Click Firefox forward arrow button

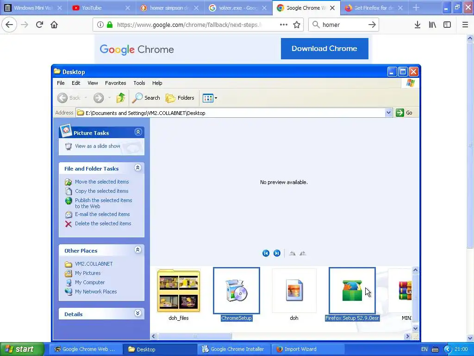click(x=25, y=25)
